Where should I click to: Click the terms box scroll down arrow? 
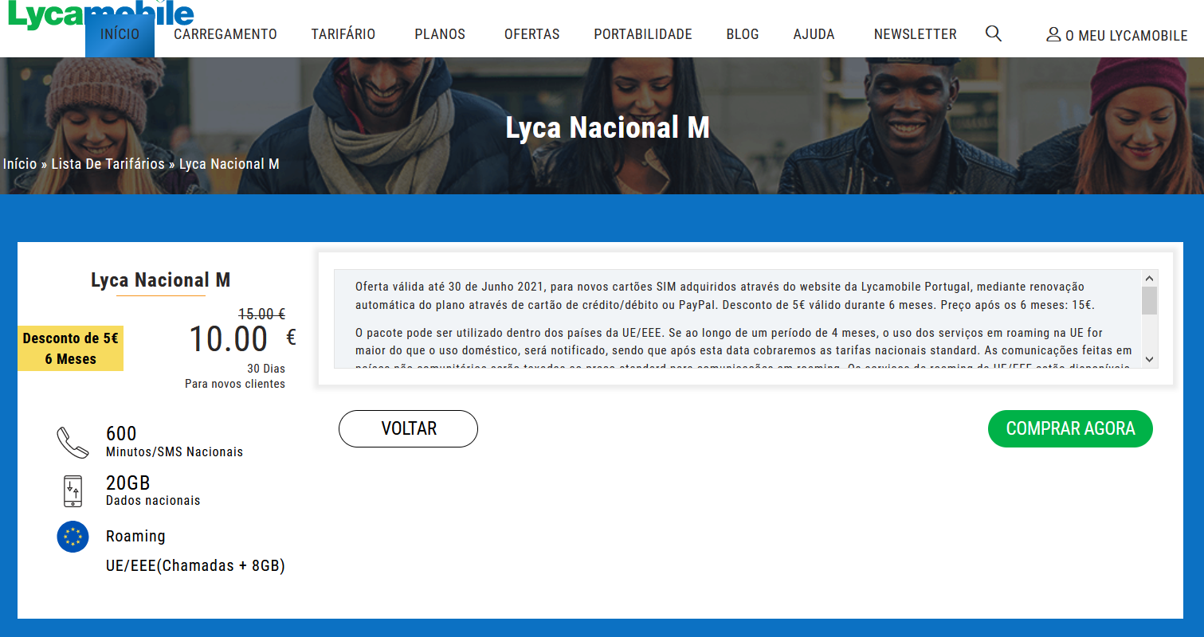pos(1149,359)
